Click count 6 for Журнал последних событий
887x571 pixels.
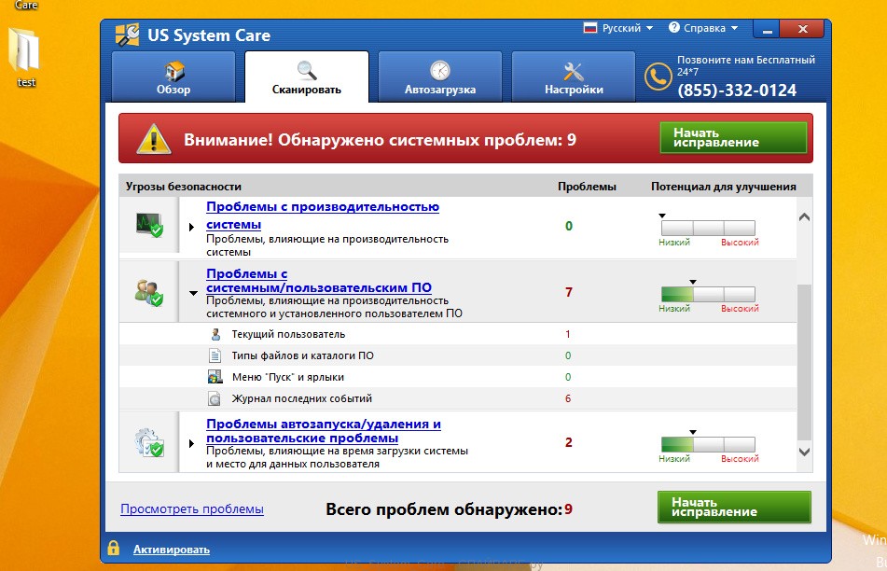point(568,399)
